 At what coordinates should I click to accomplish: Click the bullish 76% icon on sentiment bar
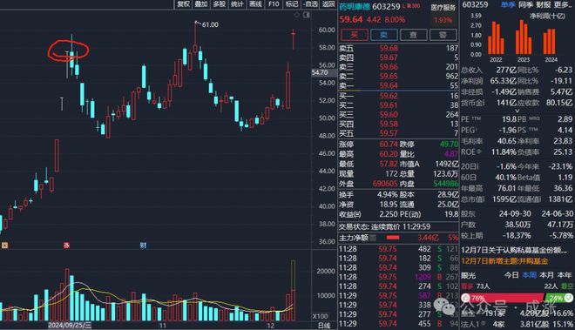click(x=466, y=298)
